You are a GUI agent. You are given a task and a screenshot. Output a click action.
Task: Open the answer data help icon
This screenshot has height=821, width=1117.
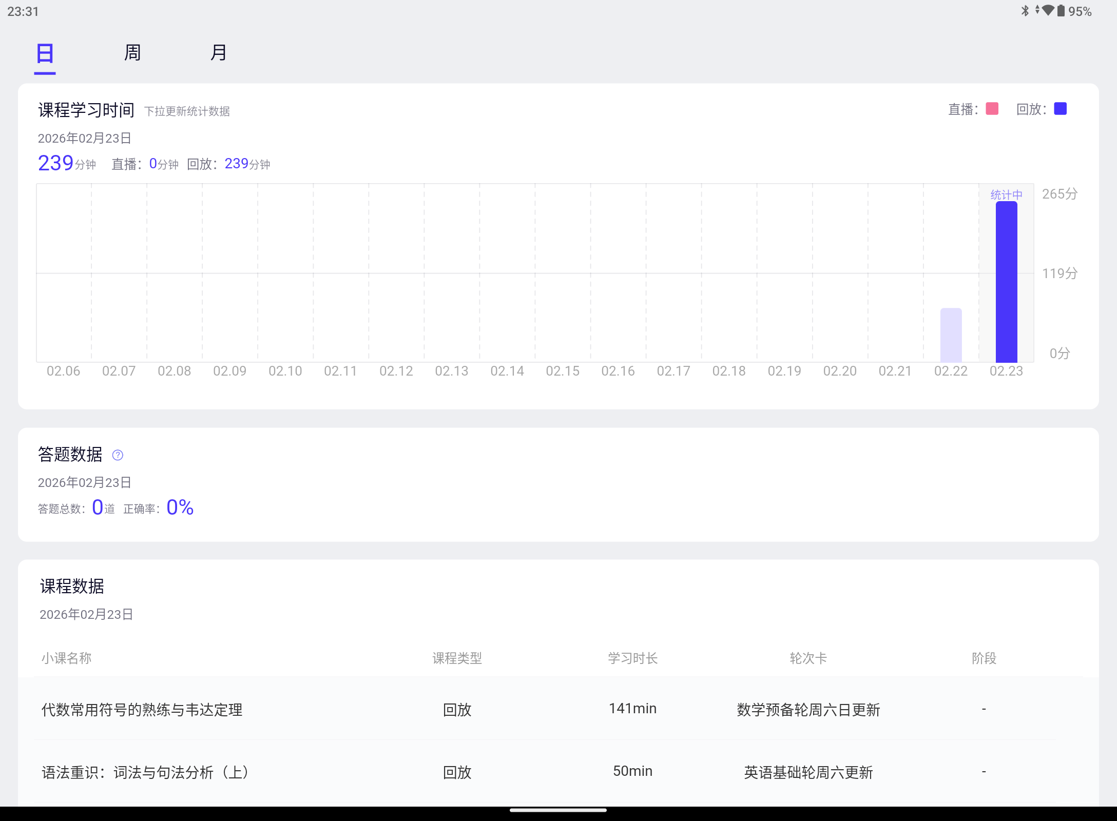118,455
